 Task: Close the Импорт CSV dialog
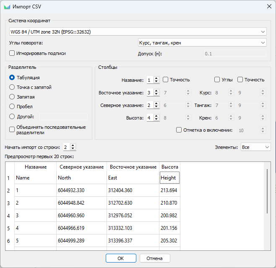(x=269, y=7)
